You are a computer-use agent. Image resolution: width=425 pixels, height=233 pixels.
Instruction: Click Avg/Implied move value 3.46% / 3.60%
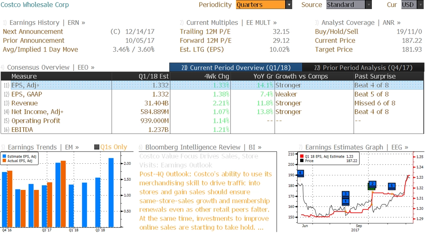click(133, 49)
